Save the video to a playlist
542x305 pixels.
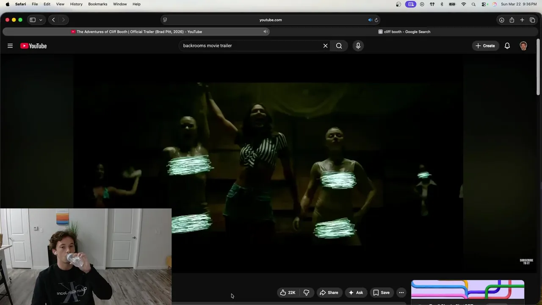point(381,293)
